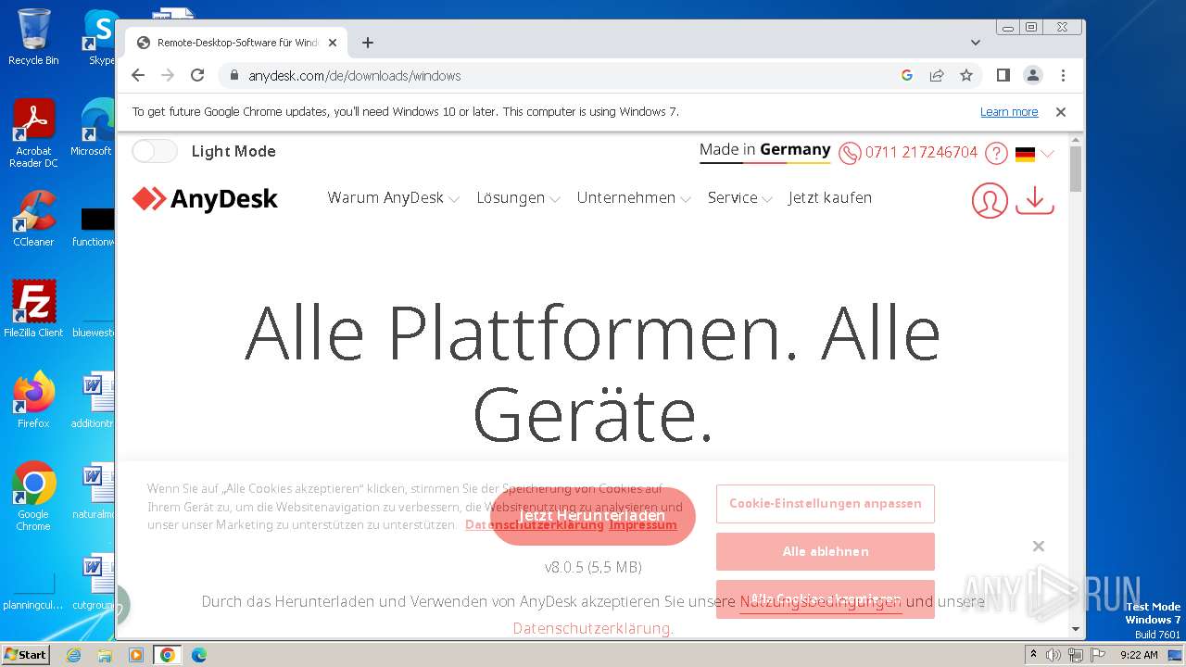Open Windows Media Player taskbar icon
Screen dimensions: 1186x667
coord(136,655)
